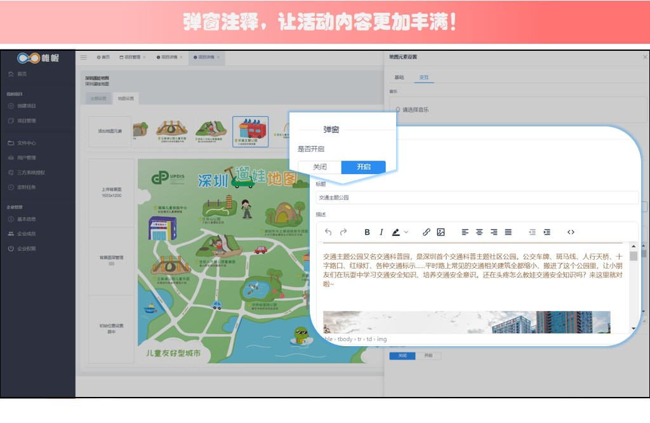Insert a hyperlink with the link icon
This screenshot has width=650, height=423.
tap(426, 232)
